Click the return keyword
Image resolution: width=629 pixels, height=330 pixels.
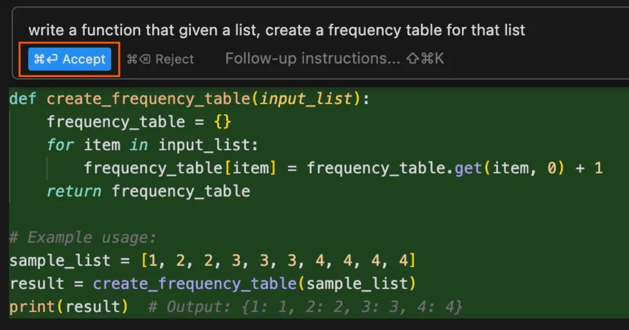pos(74,191)
